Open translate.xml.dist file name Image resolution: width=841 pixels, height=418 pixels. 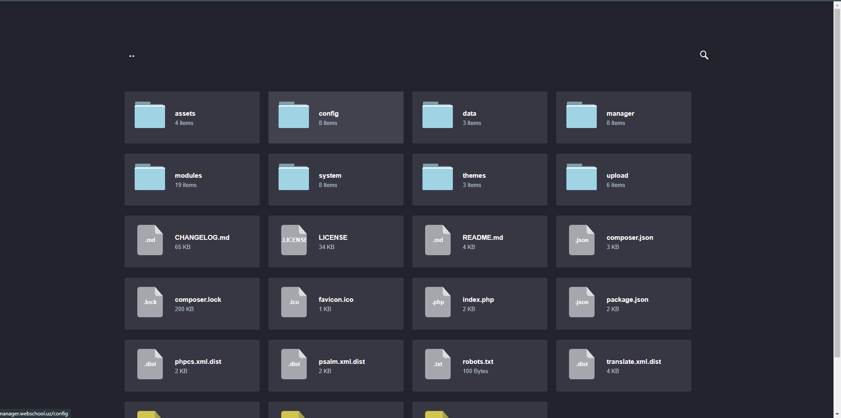(x=633, y=362)
